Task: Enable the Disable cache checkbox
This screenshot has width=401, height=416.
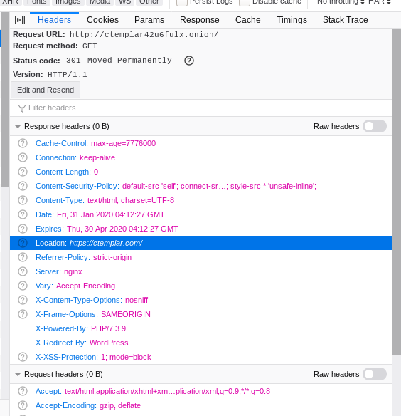Action: pos(245,2)
